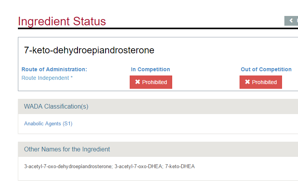Viewport: 298px width, 181px height.
Task: Click the In Competition Prohibited button
Action: [151, 82]
